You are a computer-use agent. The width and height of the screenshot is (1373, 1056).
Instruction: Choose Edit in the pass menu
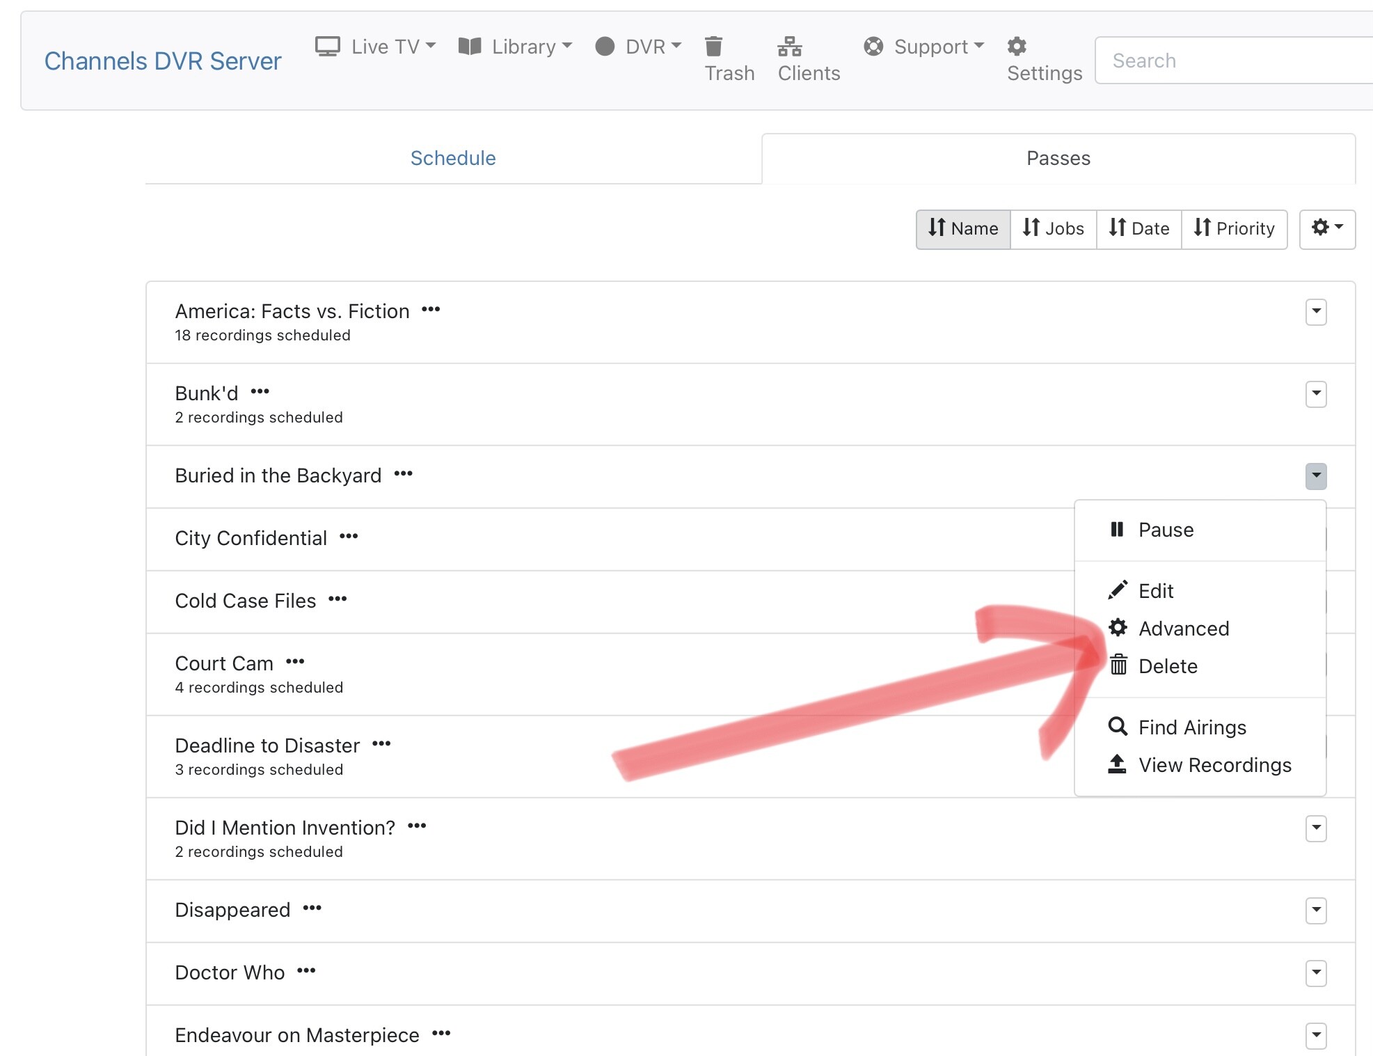click(1155, 591)
